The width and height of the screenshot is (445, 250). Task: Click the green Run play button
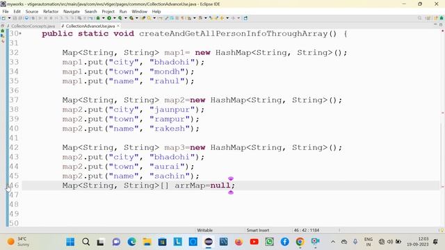[109, 18]
